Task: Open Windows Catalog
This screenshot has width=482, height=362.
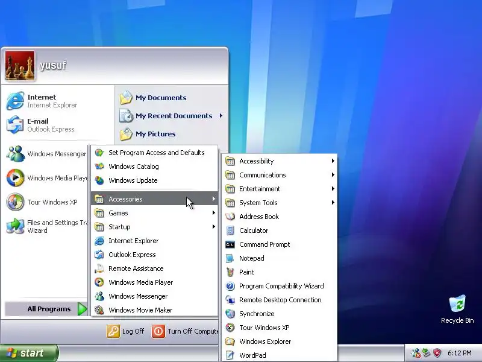Action: pyautogui.click(x=155, y=167)
